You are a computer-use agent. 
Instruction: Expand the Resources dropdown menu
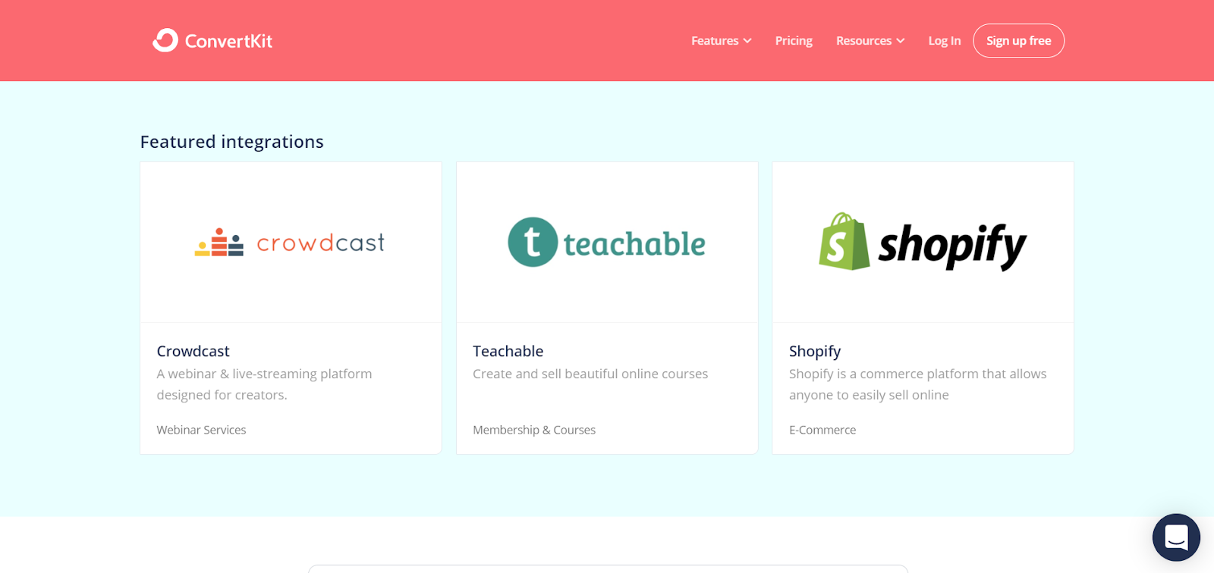tap(870, 41)
